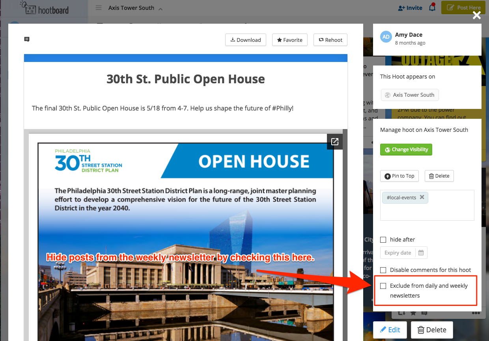This screenshot has width=489, height=341.
Task: Click the Edit button below the panel
Action: pos(390,330)
